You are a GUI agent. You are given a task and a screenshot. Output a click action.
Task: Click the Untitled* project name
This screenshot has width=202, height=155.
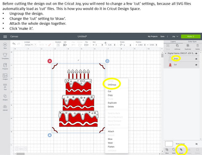[82, 37]
